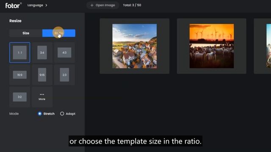This screenshot has height=152, width=271.
Task: Select the 2:3 ratio preset
Action: (64, 75)
